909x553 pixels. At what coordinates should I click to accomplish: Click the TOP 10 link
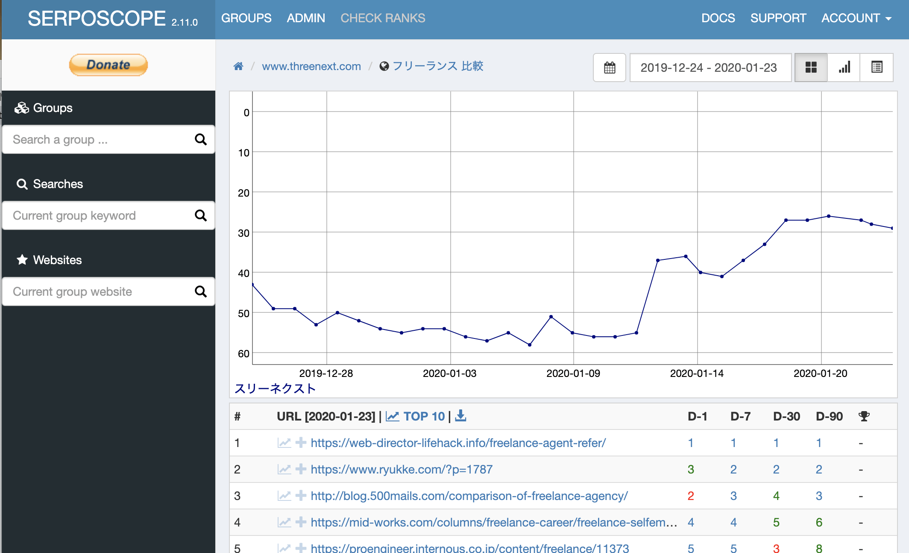pos(424,416)
